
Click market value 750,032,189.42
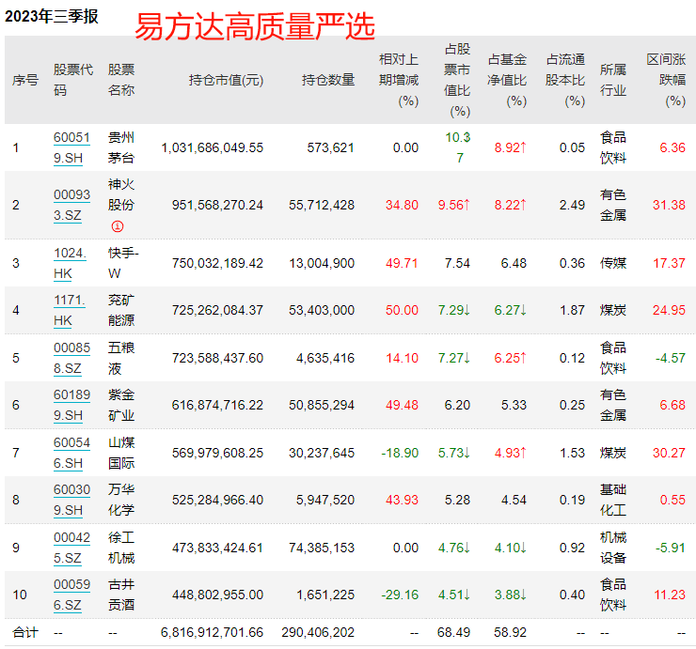pos(217,263)
